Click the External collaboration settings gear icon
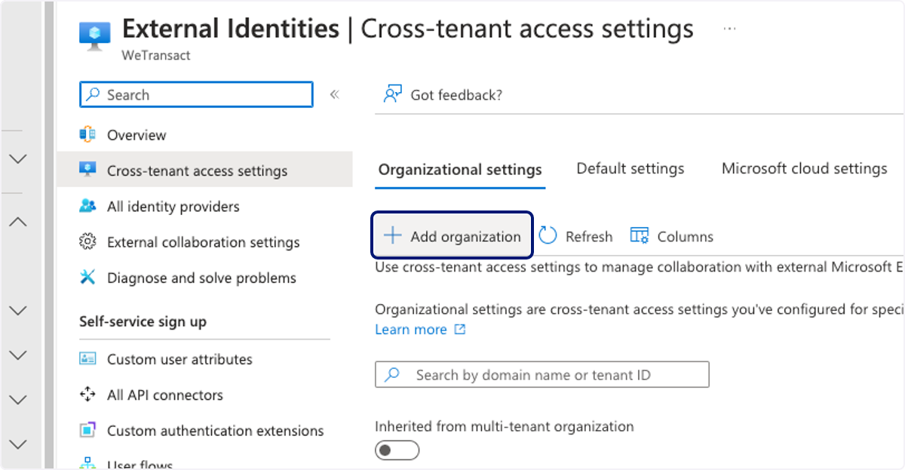The height and width of the screenshot is (470, 905). click(x=87, y=242)
